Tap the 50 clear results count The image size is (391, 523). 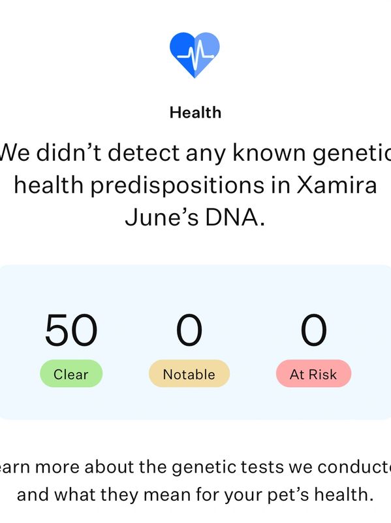pyautogui.click(x=71, y=330)
